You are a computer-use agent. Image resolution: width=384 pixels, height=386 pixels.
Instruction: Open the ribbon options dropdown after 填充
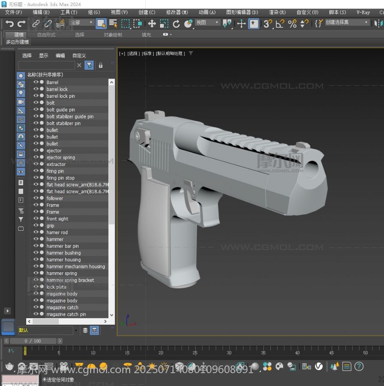(x=167, y=34)
